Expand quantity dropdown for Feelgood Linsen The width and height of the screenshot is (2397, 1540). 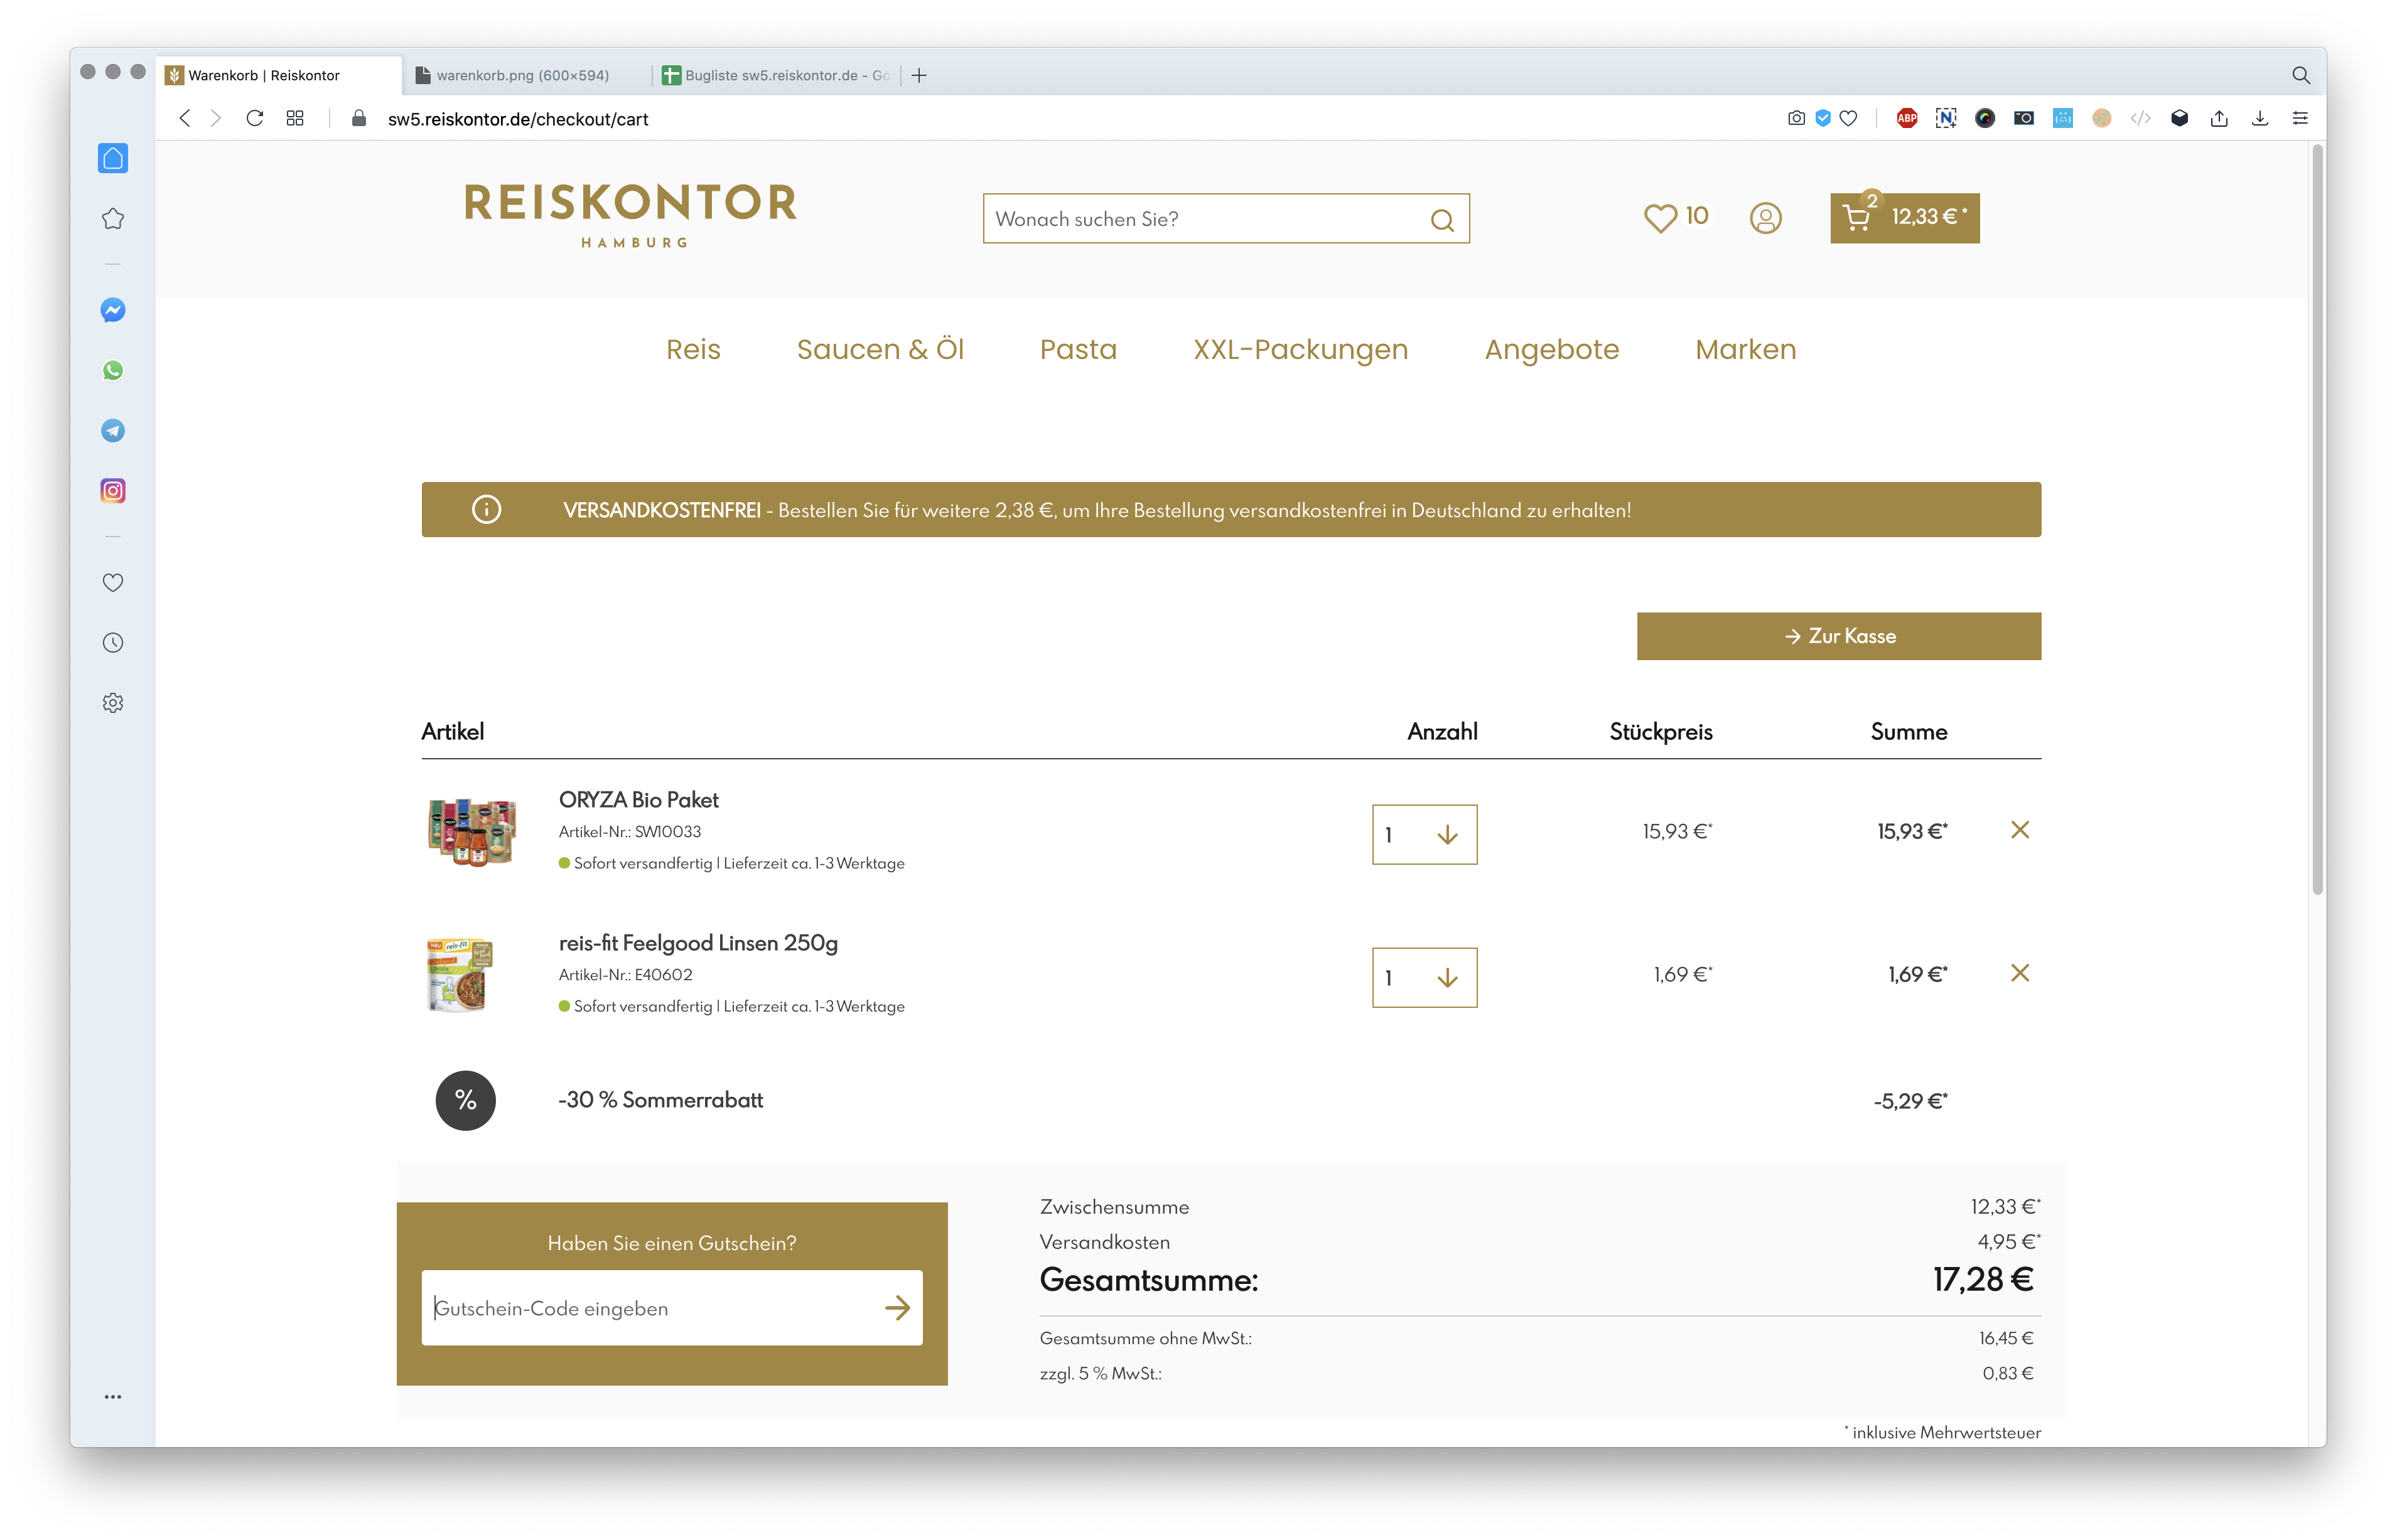tap(1424, 978)
